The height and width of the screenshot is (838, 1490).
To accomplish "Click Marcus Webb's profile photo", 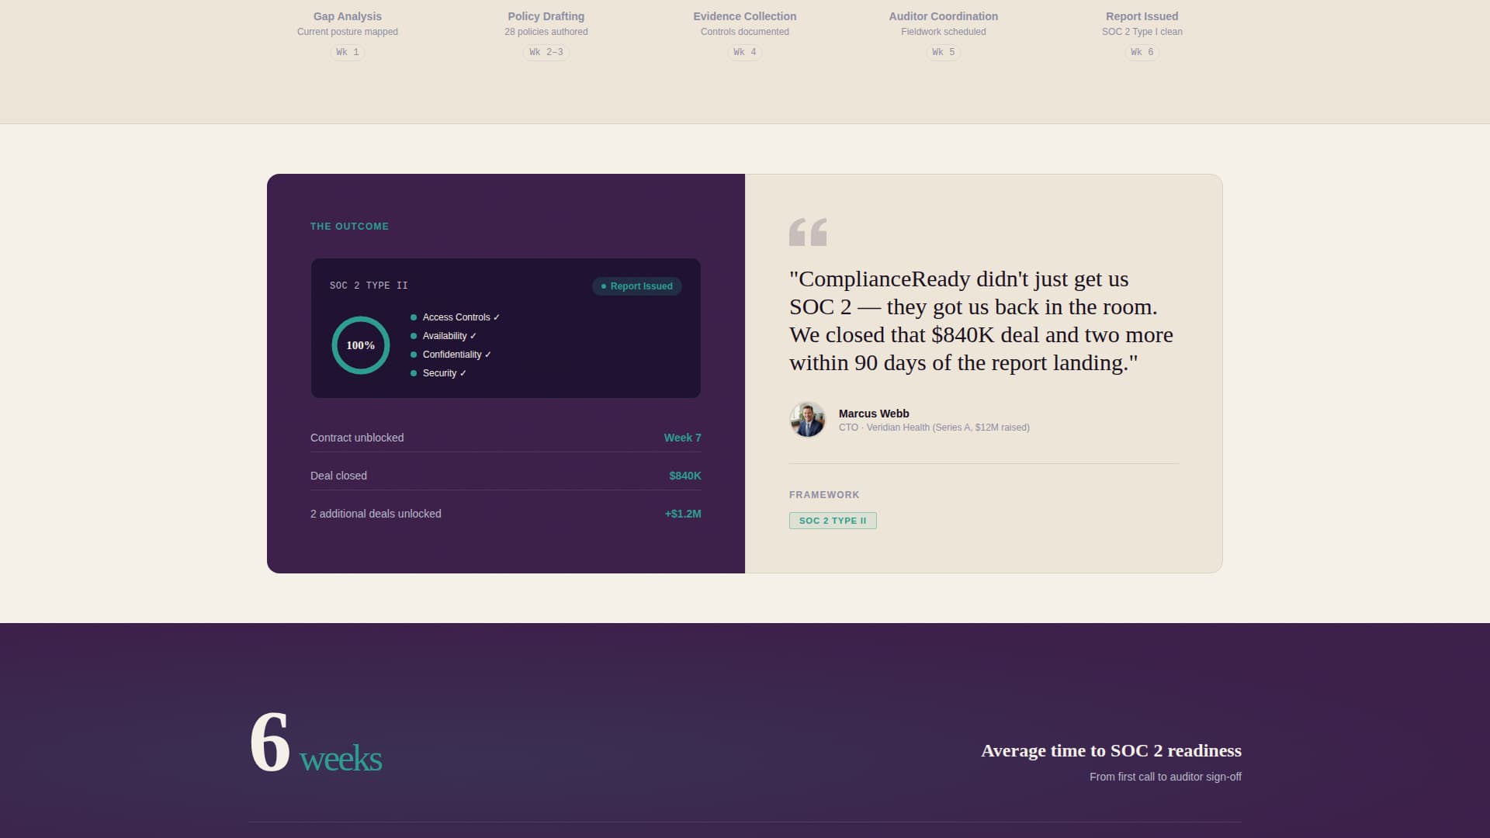I will pos(807,420).
